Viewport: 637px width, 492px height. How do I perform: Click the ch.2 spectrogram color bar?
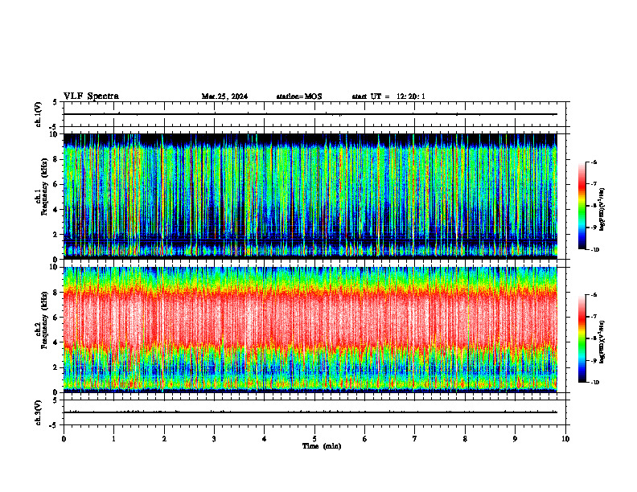coord(582,338)
